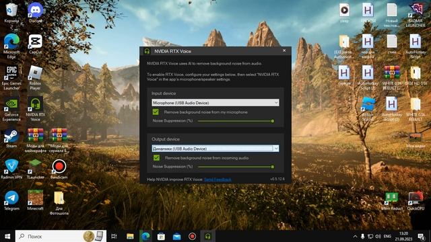Viewport: 431px width, 242px height.
Task: Select the Mem Reduct shortcut
Action: [x=392, y=201]
